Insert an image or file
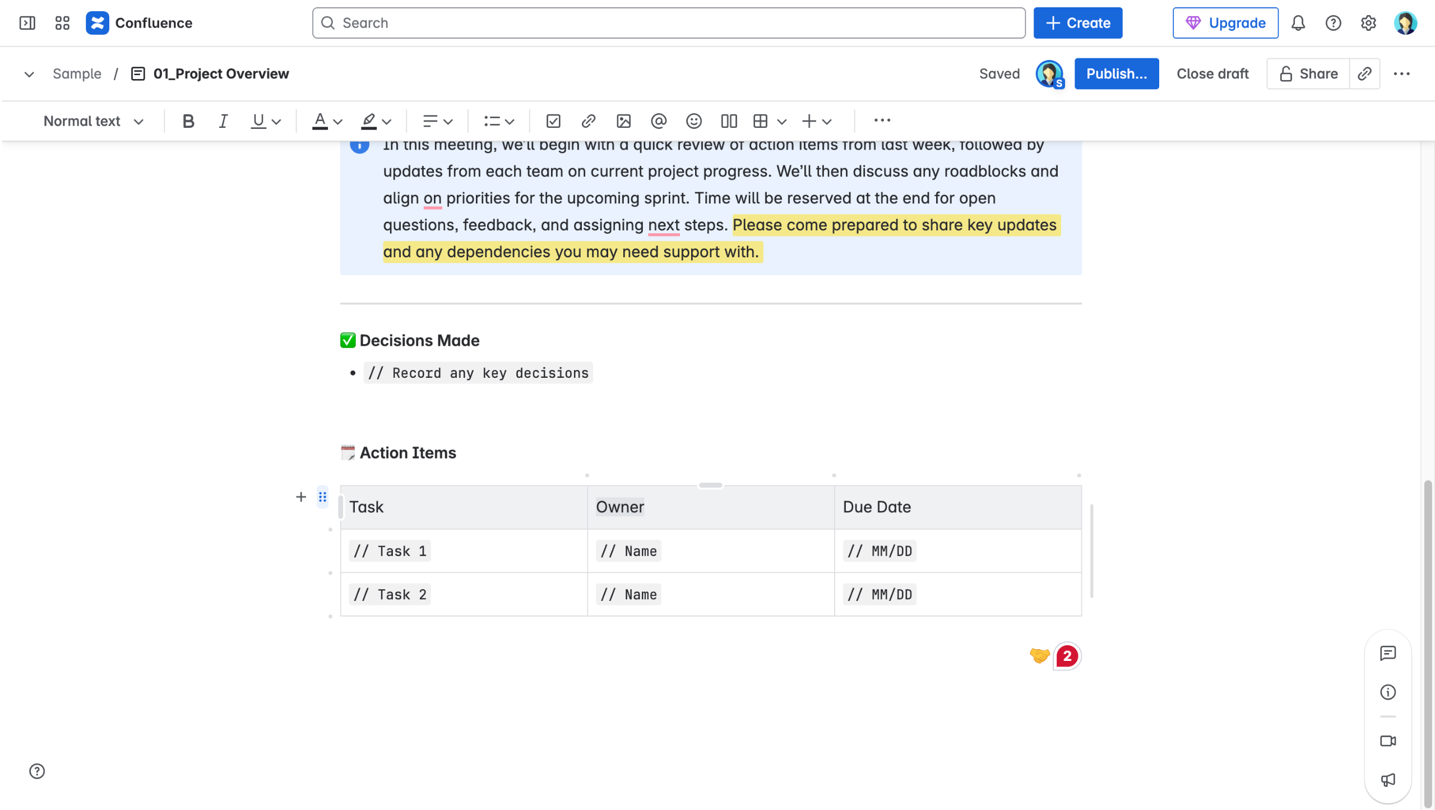This screenshot has height=810, width=1435. click(623, 121)
